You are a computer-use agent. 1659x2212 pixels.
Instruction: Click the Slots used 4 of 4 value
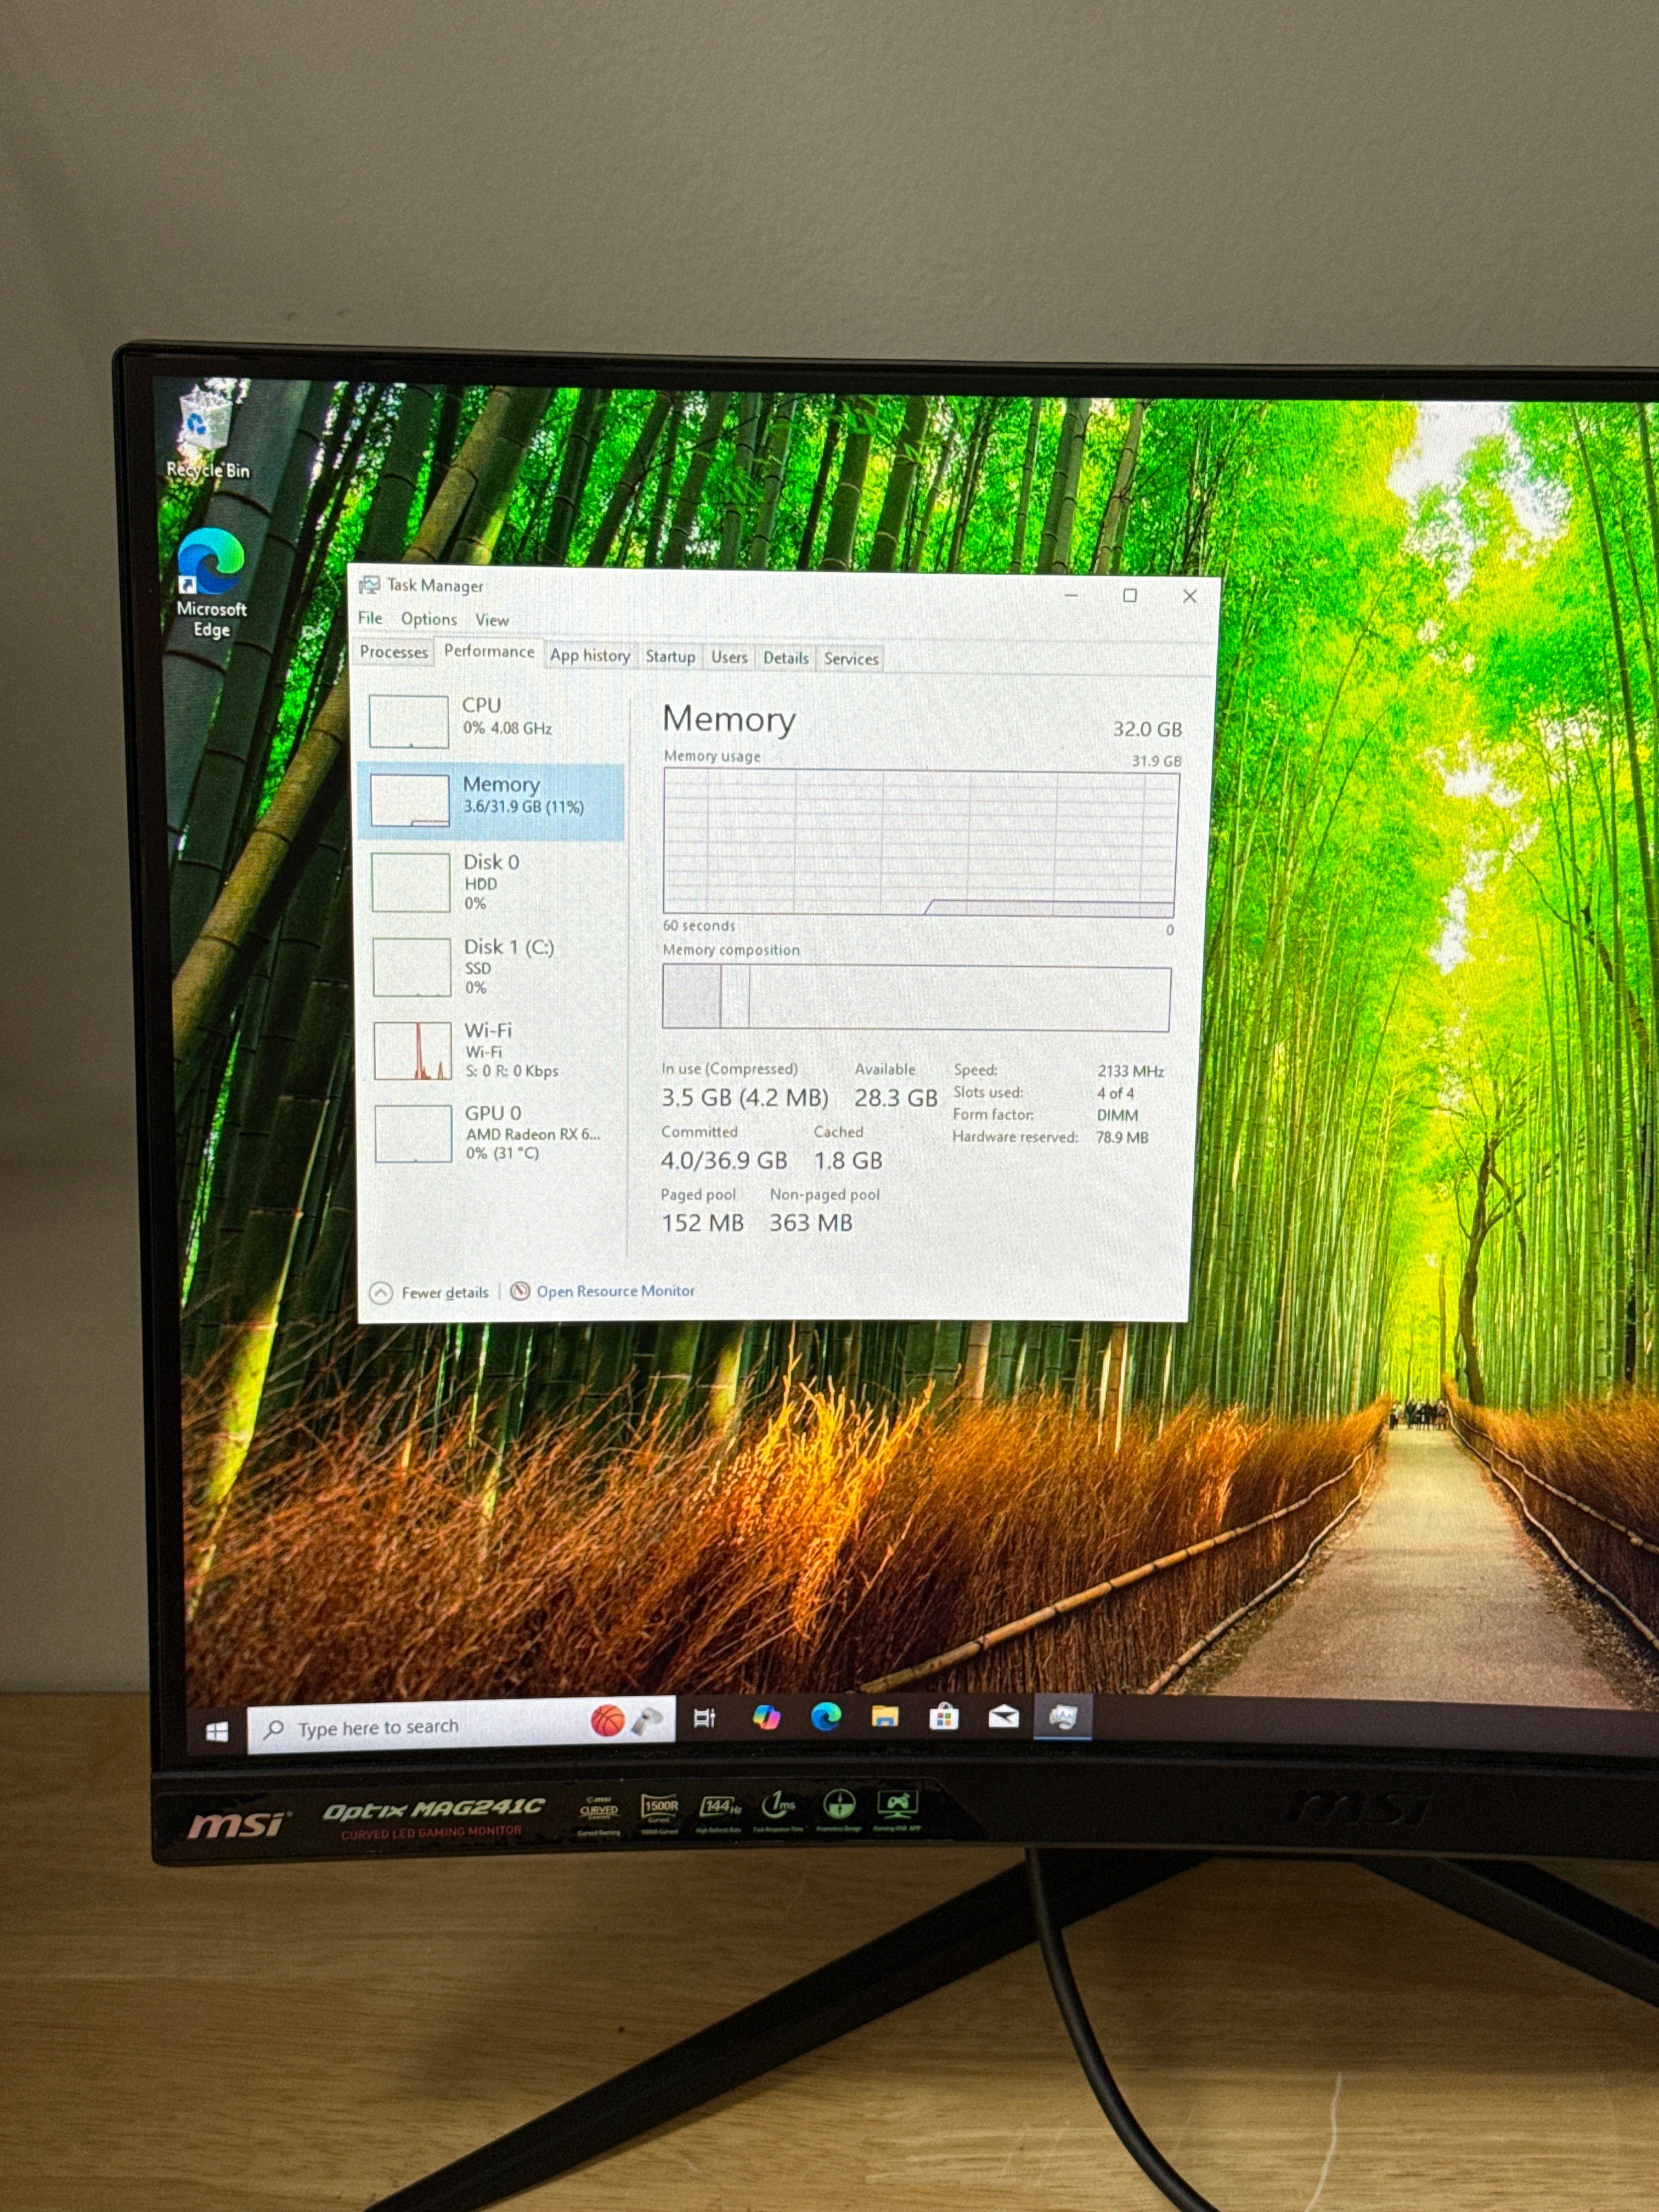point(1115,1093)
